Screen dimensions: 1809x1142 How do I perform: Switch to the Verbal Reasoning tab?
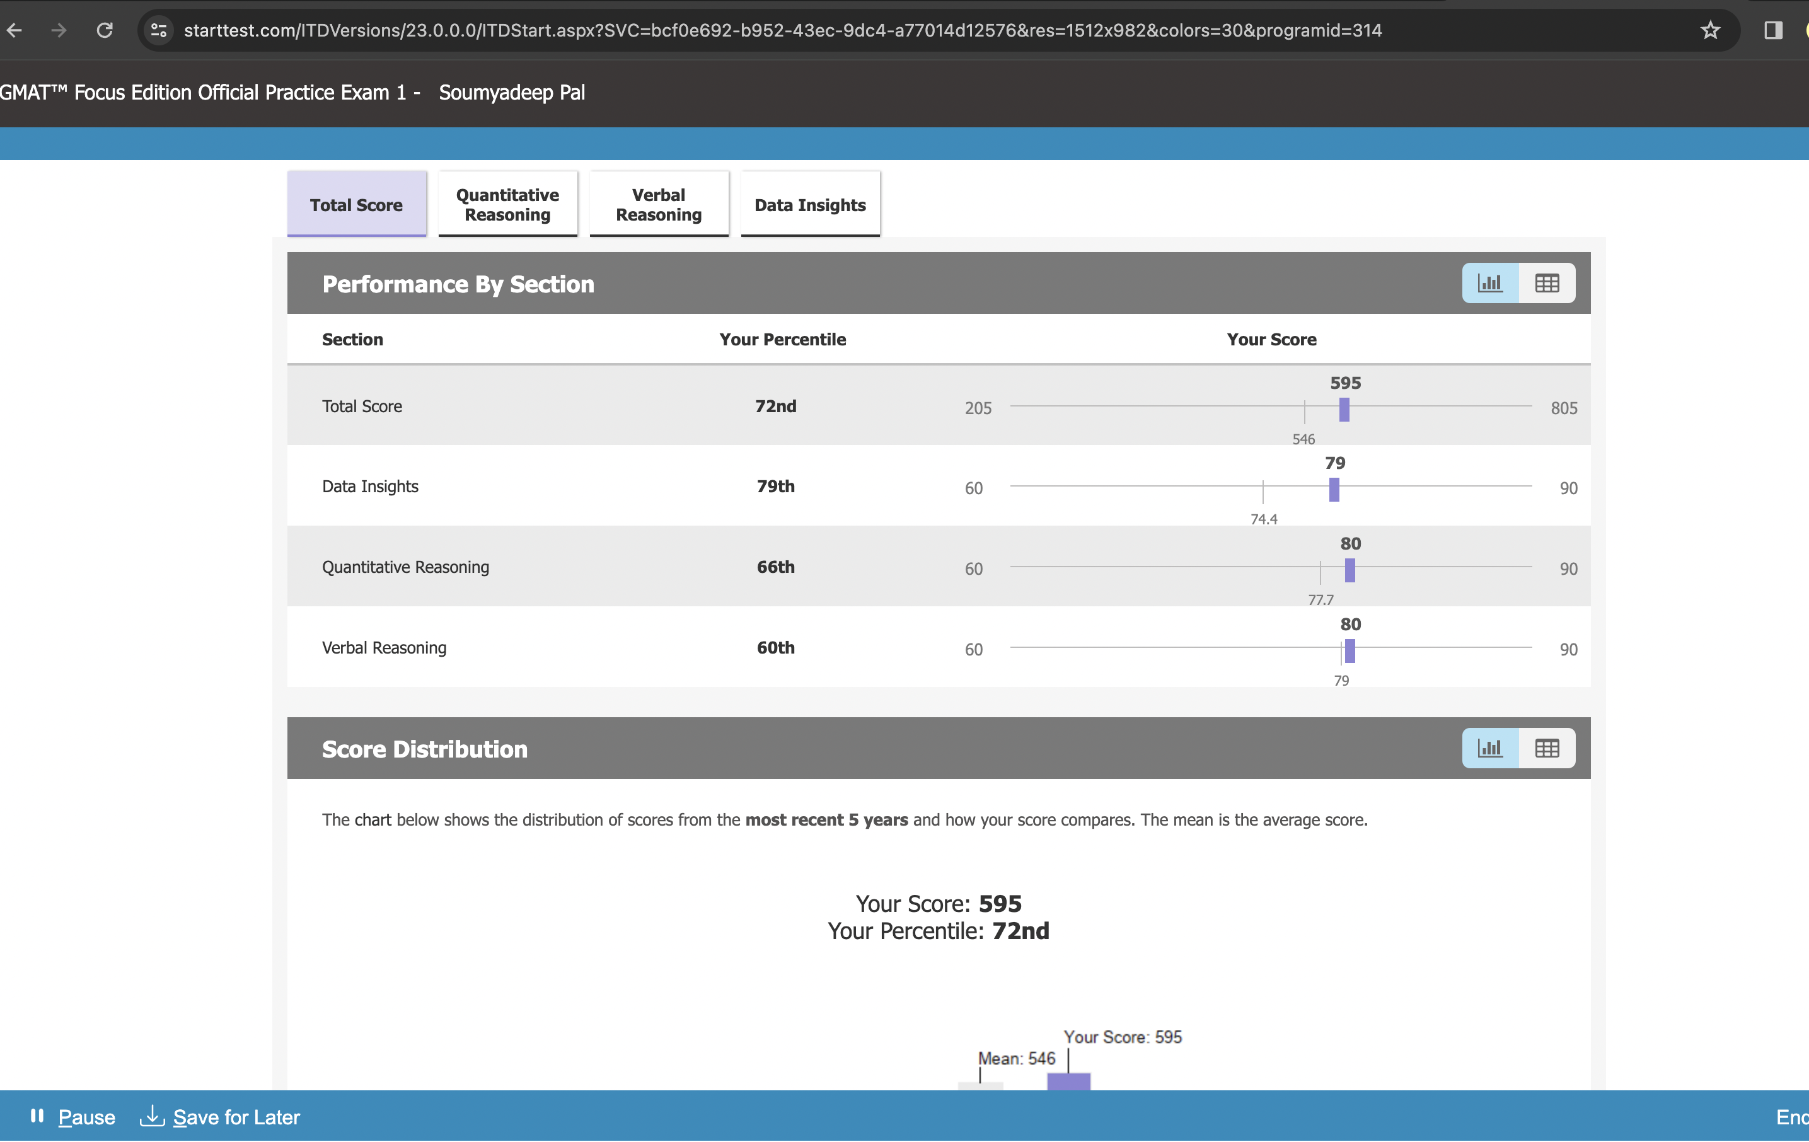click(x=658, y=204)
